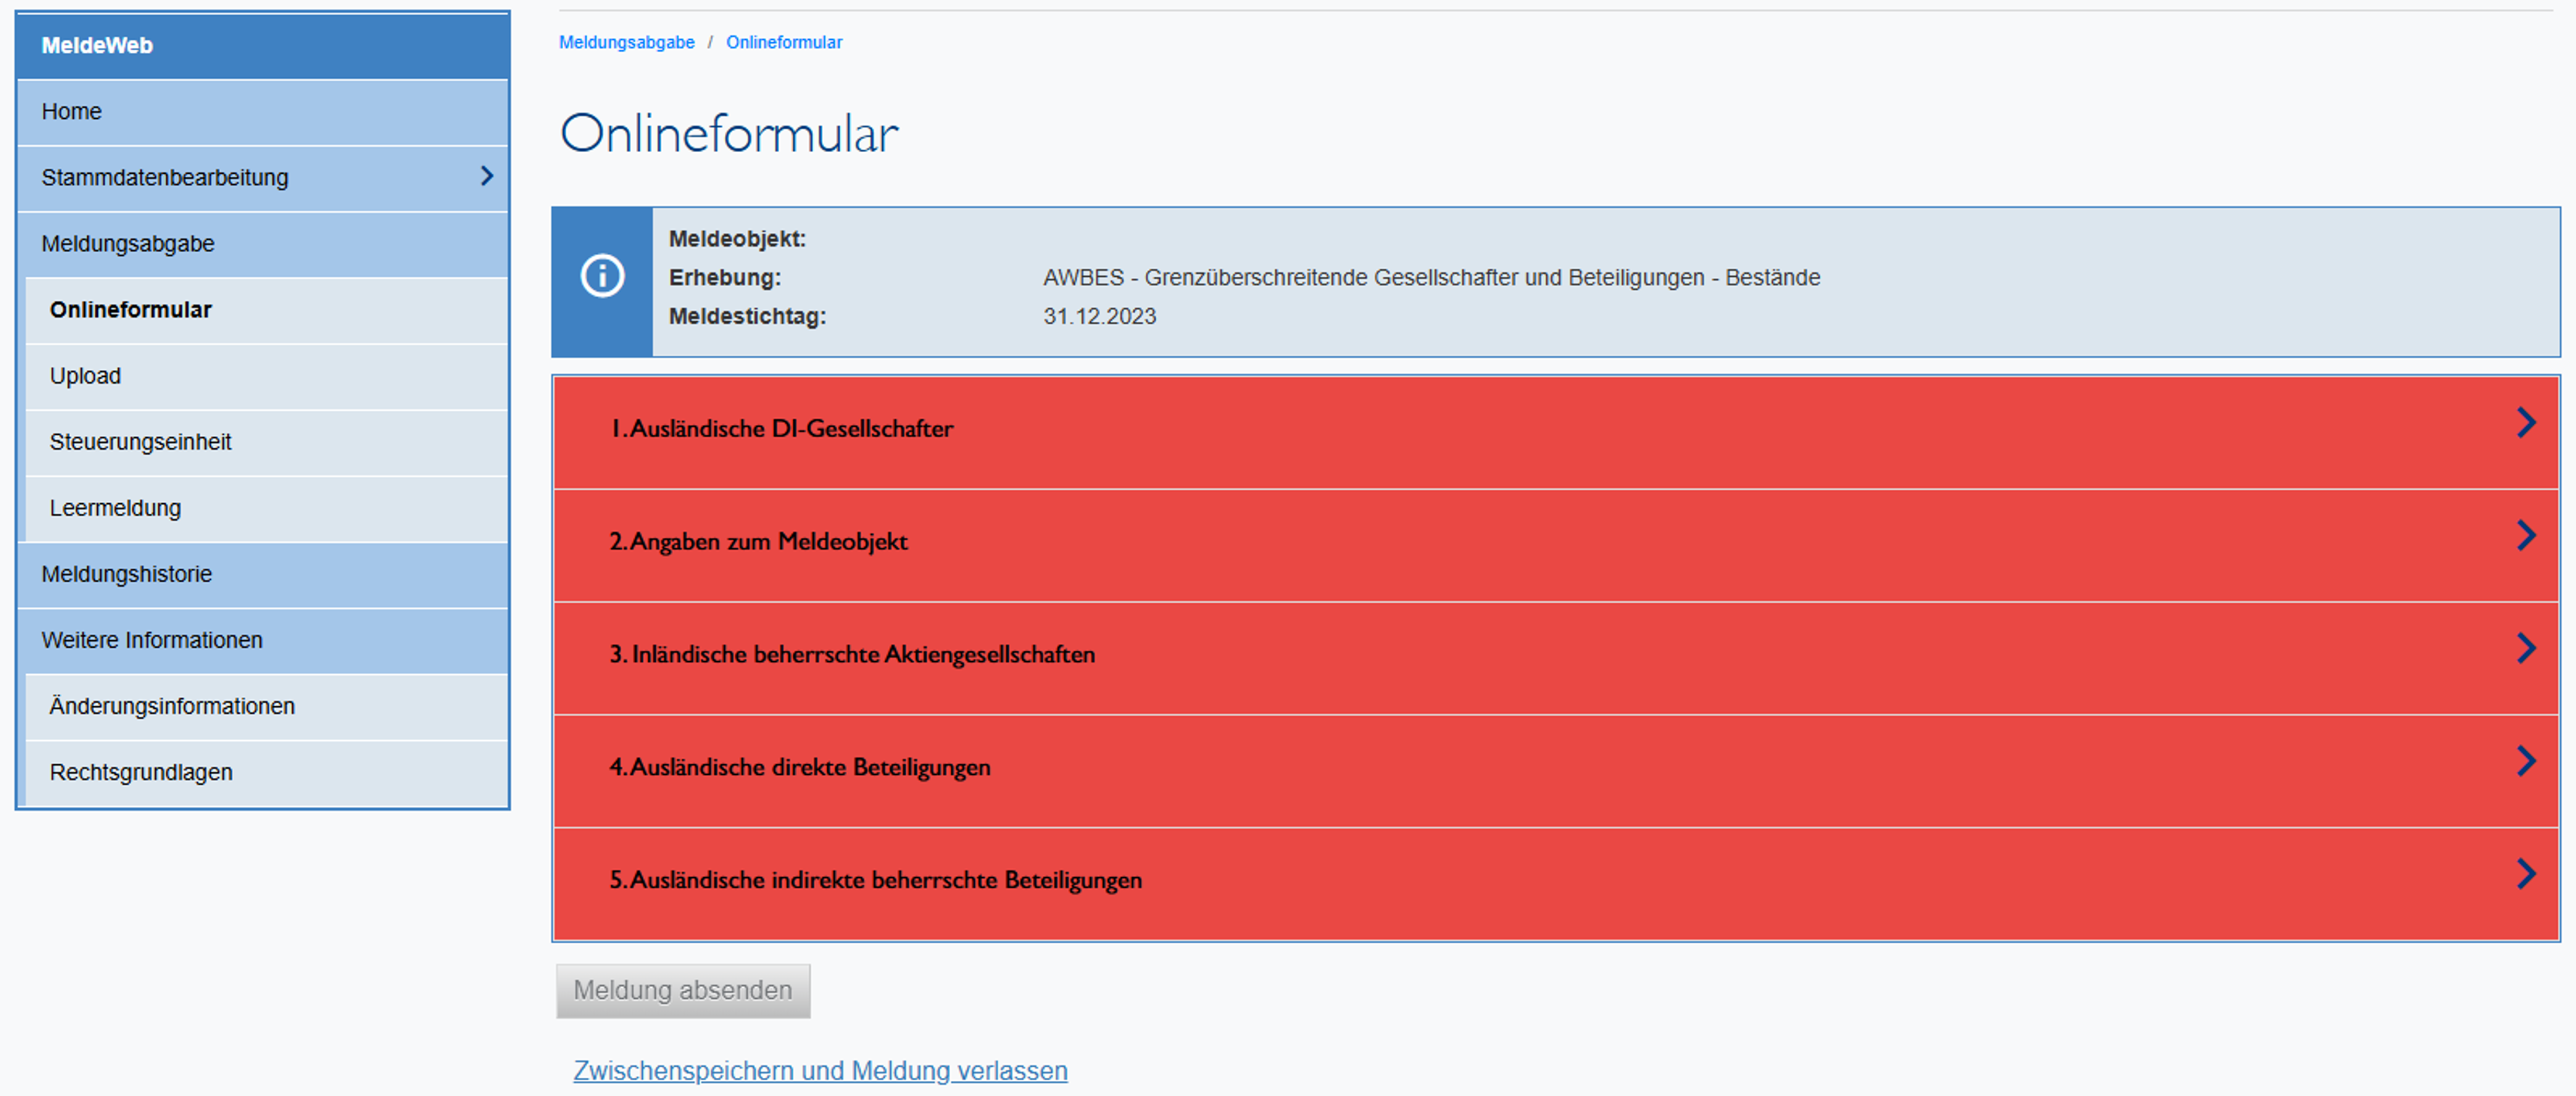Click the Meldungsabgabe breadcrumb link

coord(626,42)
